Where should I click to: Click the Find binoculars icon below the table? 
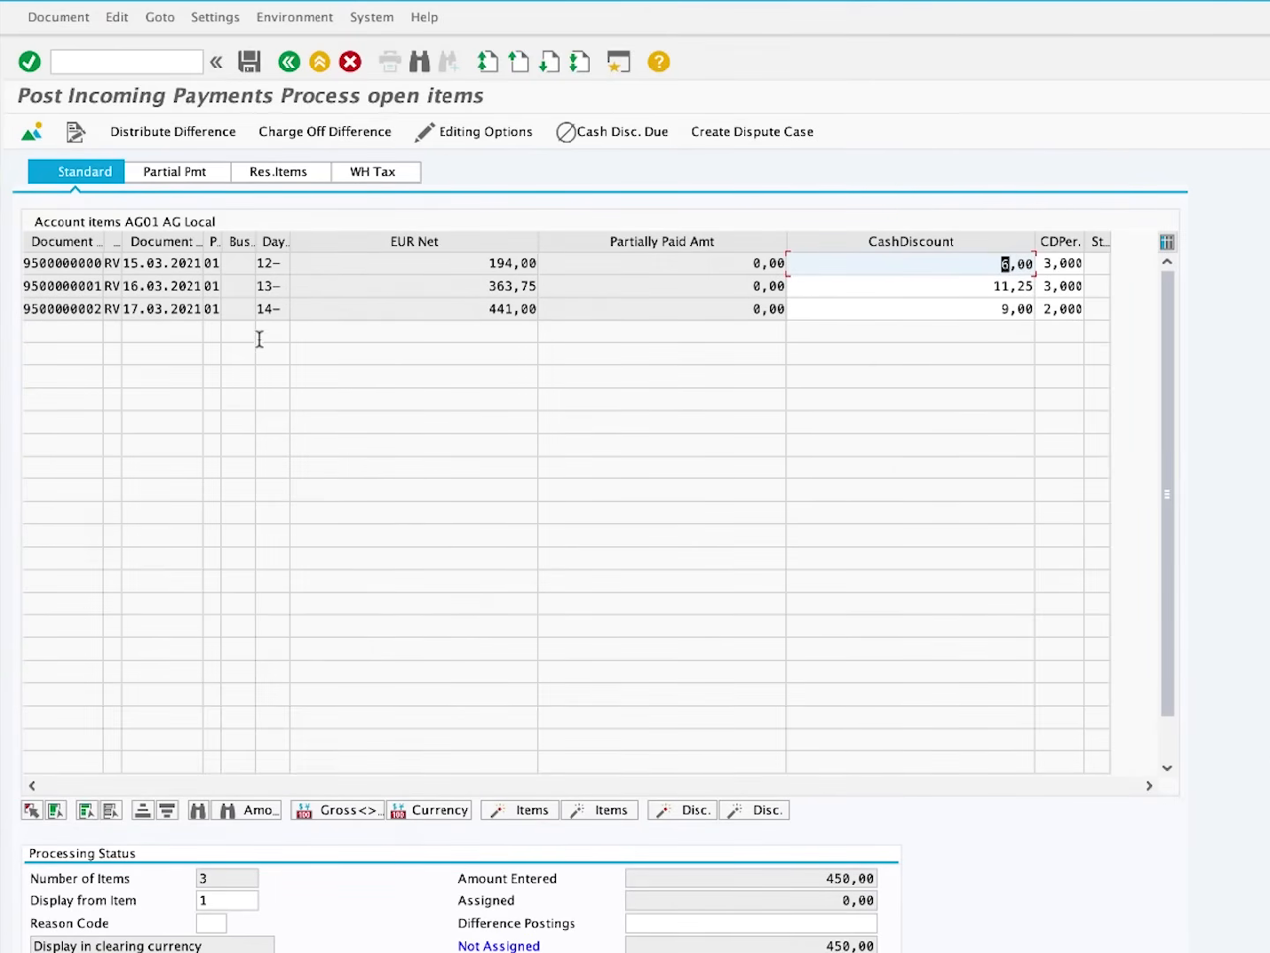click(x=198, y=811)
